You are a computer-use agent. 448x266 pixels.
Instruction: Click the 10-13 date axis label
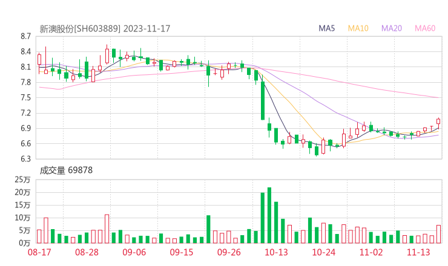[276, 252]
